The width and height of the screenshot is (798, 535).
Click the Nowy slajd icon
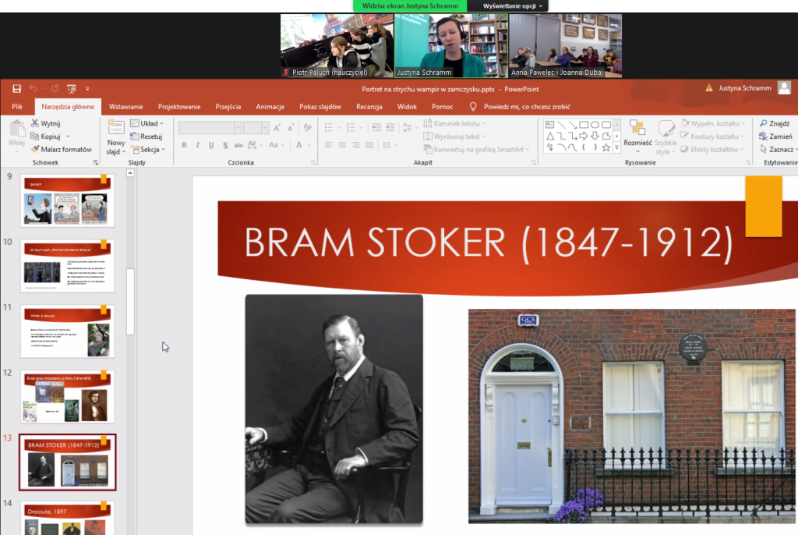coord(116,129)
